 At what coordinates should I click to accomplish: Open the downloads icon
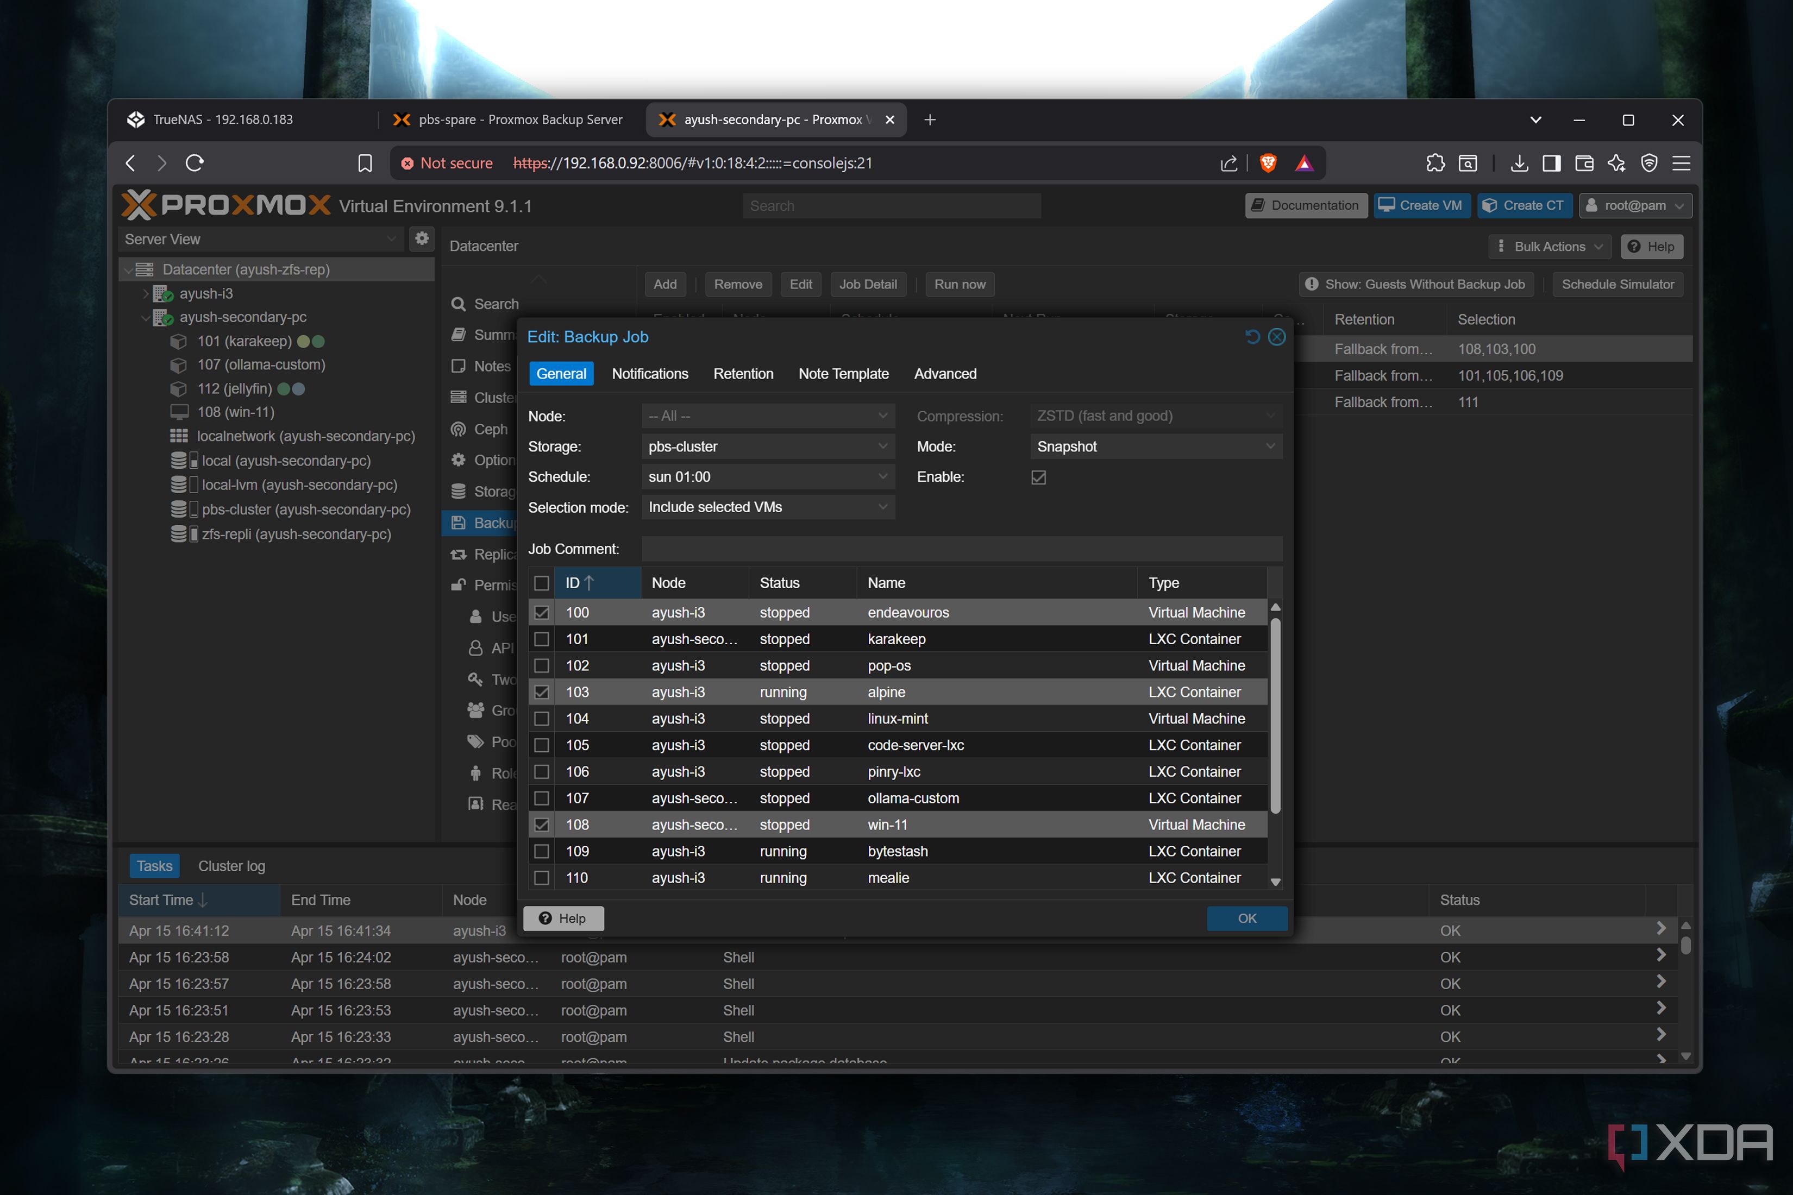tap(1519, 163)
